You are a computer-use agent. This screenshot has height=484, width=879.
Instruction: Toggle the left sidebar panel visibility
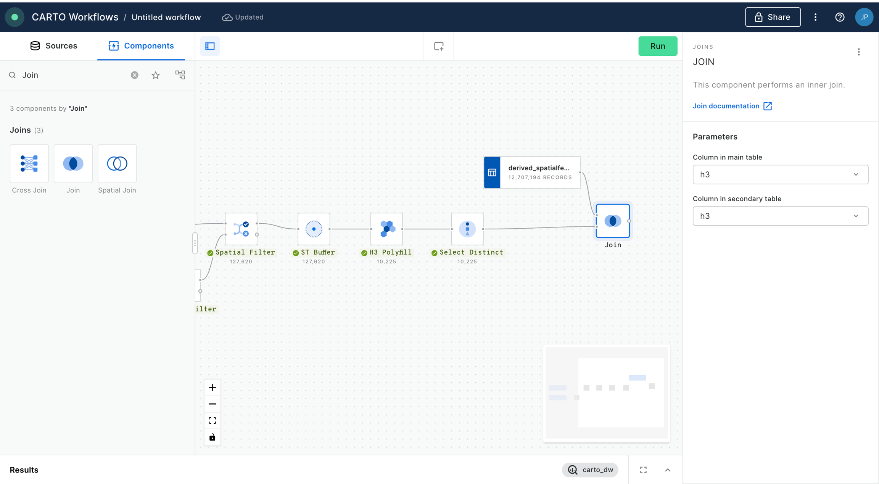click(x=210, y=46)
